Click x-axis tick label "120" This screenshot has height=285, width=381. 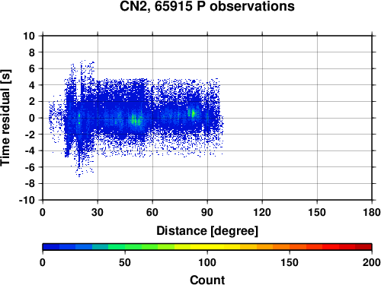(262, 212)
